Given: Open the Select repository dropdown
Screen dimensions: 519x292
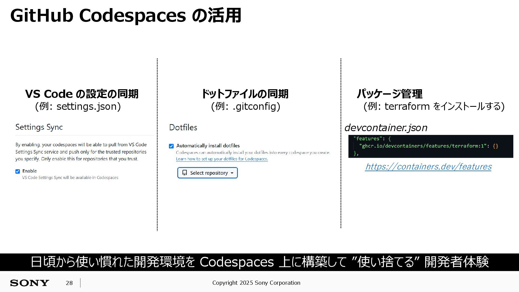Looking at the screenshot, I should pyautogui.click(x=207, y=173).
